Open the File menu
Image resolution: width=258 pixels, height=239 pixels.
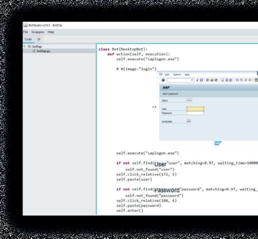[25, 32]
